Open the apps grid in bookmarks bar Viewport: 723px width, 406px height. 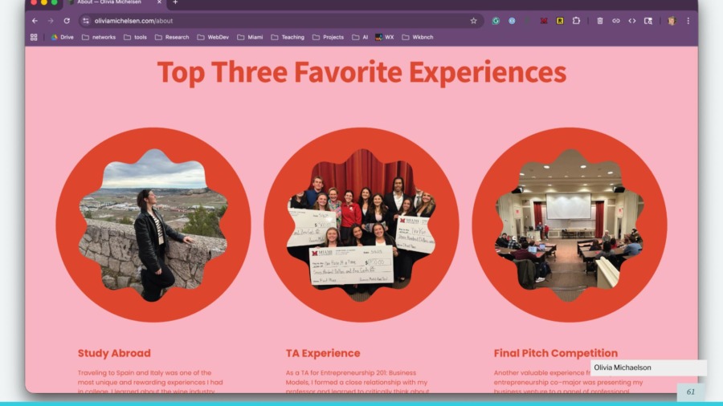34,37
